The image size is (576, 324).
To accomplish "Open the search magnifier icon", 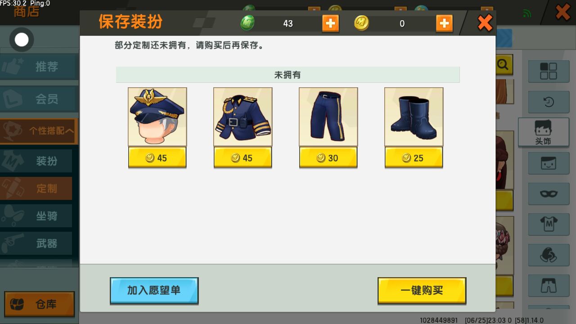I will click(x=503, y=66).
